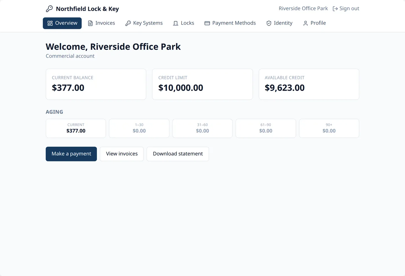Click the Invoices document icon

click(90, 23)
